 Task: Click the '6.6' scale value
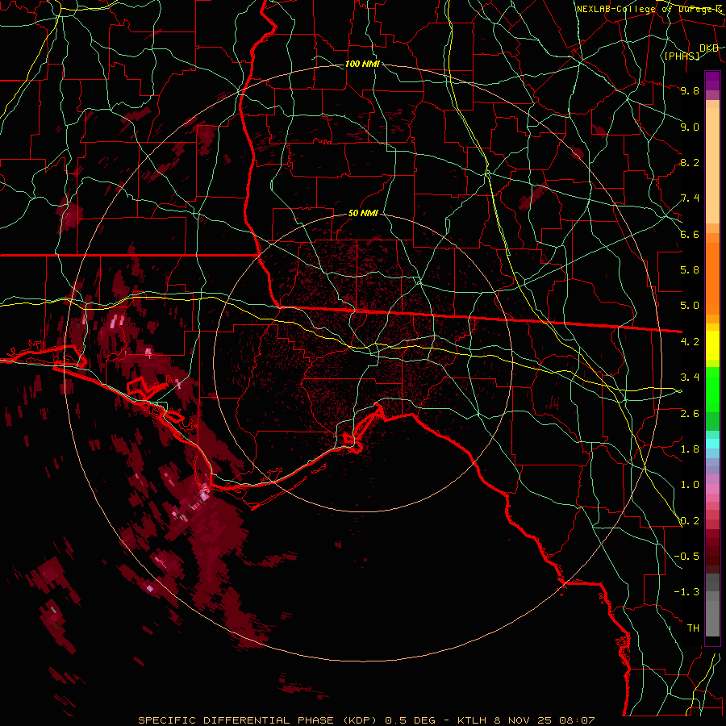click(x=690, y=234)
